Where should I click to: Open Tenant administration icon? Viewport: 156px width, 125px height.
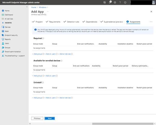pyautogui.click(x=3, y=52)
